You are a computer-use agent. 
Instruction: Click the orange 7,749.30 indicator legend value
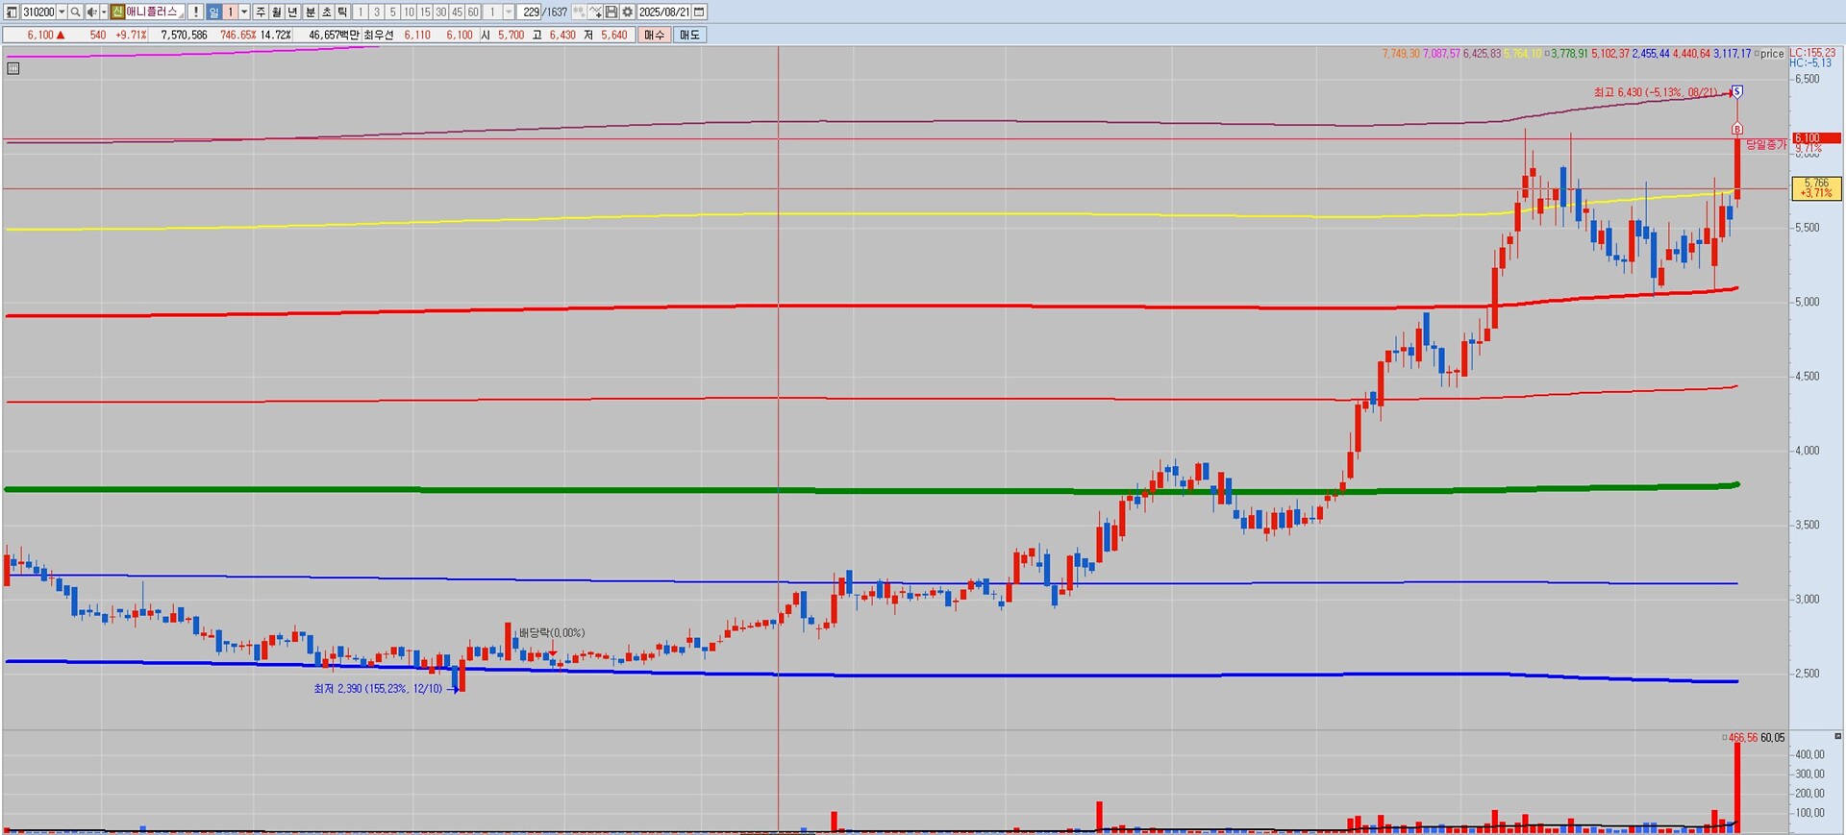pos(1401,54)
